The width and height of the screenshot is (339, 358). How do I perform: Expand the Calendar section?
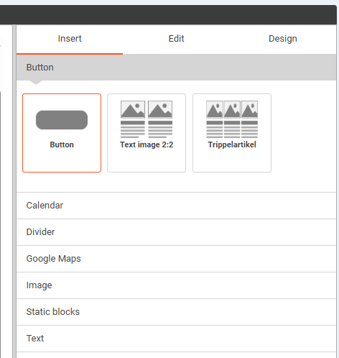tap(176, 206)
